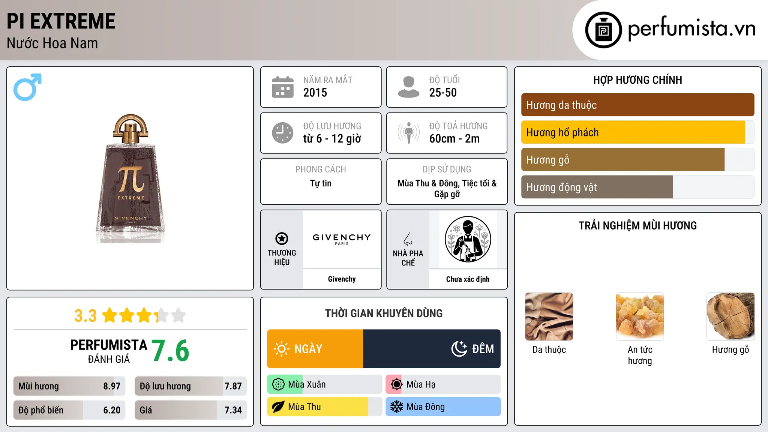The height and width of the screenshot is (432, 768).
Task: Click the age range 25-50
Action: pyautogui.click(x=443, y=93)
